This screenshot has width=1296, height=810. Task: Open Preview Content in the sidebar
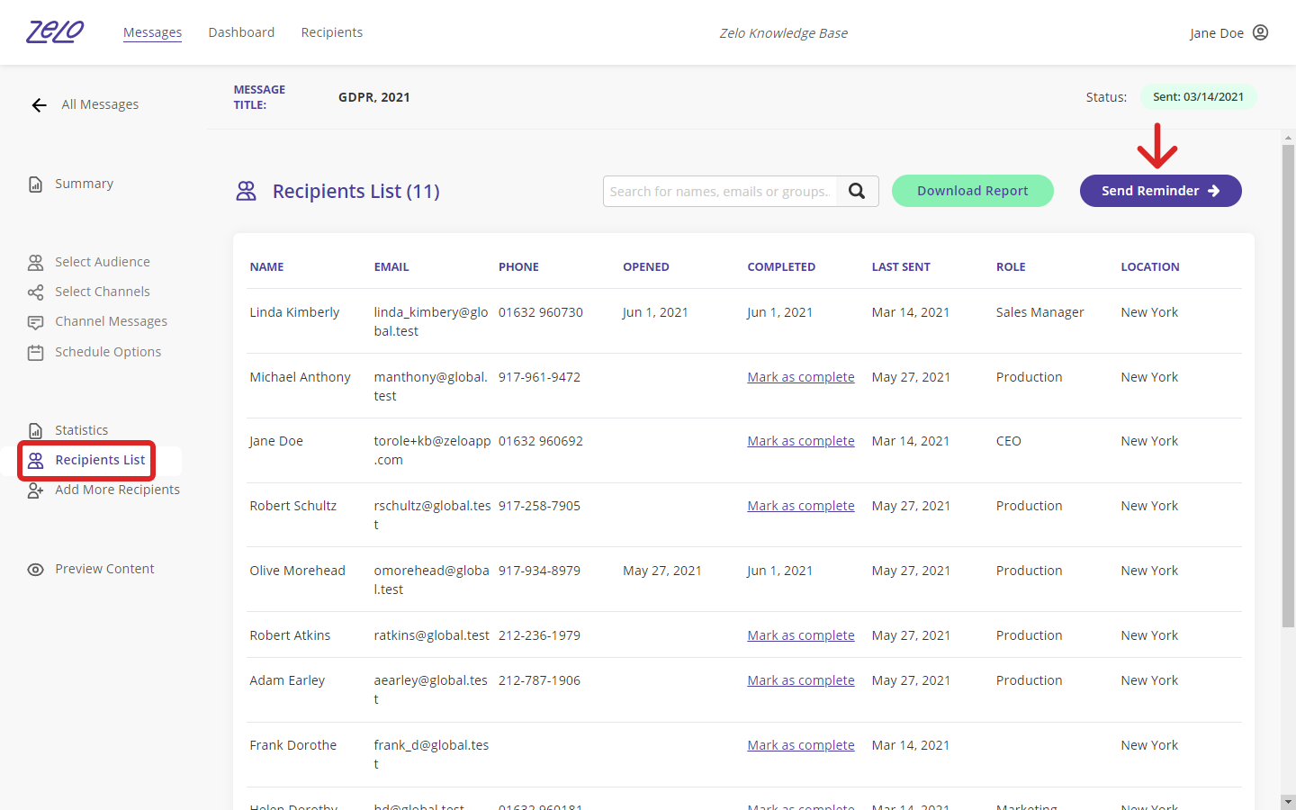104,569
